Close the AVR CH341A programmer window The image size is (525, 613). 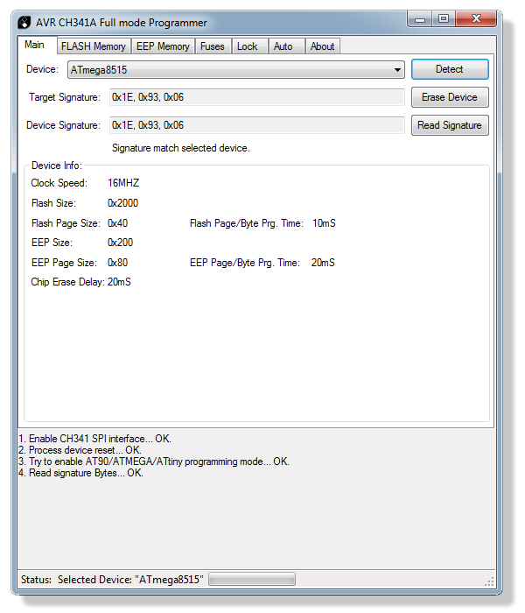(476, 18)
